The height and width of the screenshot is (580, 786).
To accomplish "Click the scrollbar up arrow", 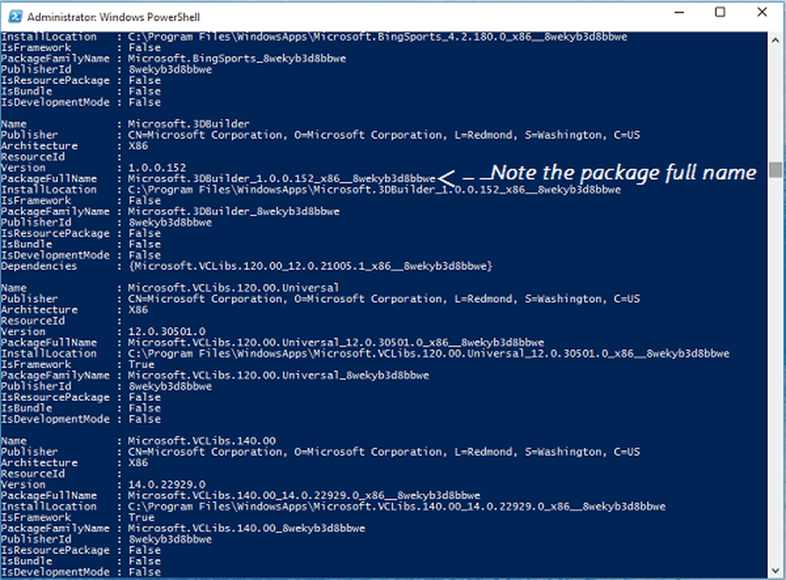I will click(x=777, y=36).
